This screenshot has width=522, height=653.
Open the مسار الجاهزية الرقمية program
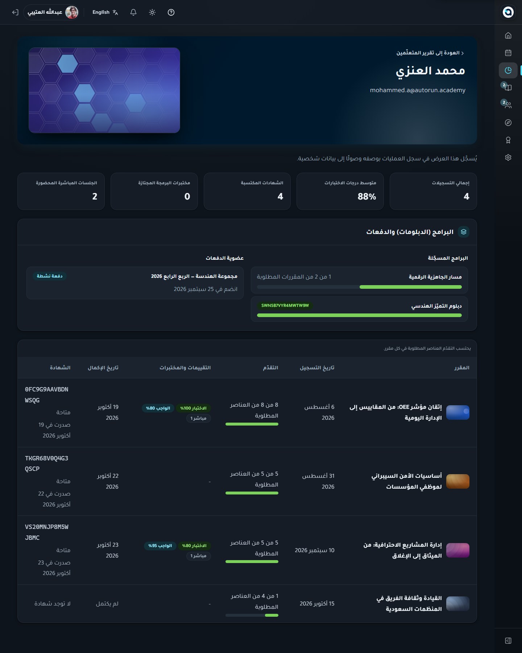(x=359, y=280)
